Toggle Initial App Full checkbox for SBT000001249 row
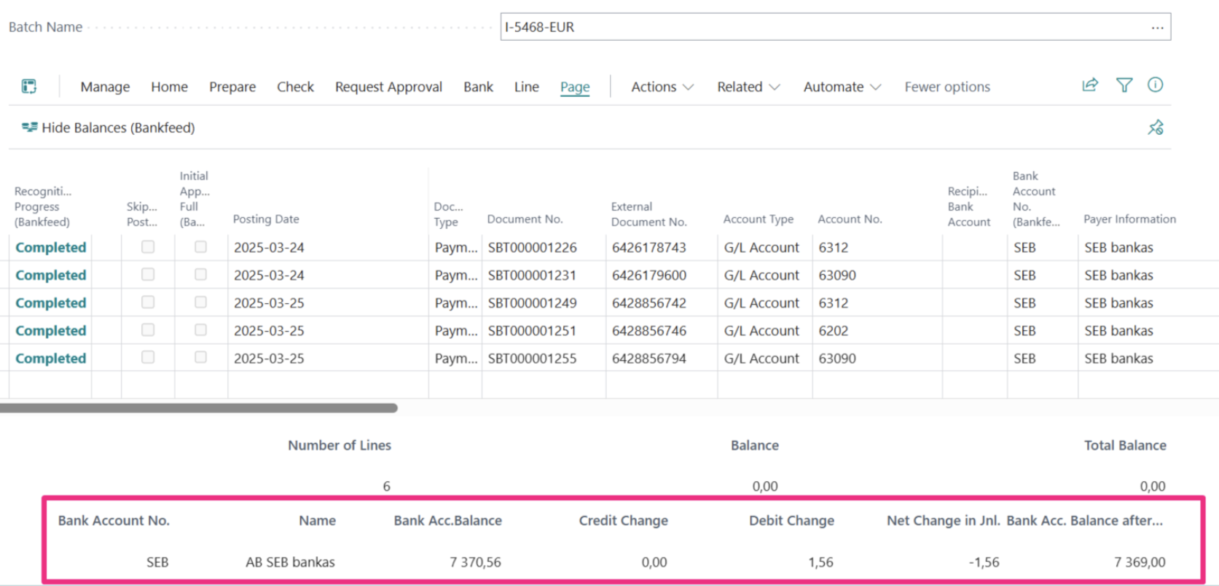 [200, 302]
